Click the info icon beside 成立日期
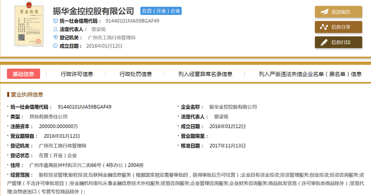Screen dimensions: 371x196 pyautogui.click(x=55, y=46)
